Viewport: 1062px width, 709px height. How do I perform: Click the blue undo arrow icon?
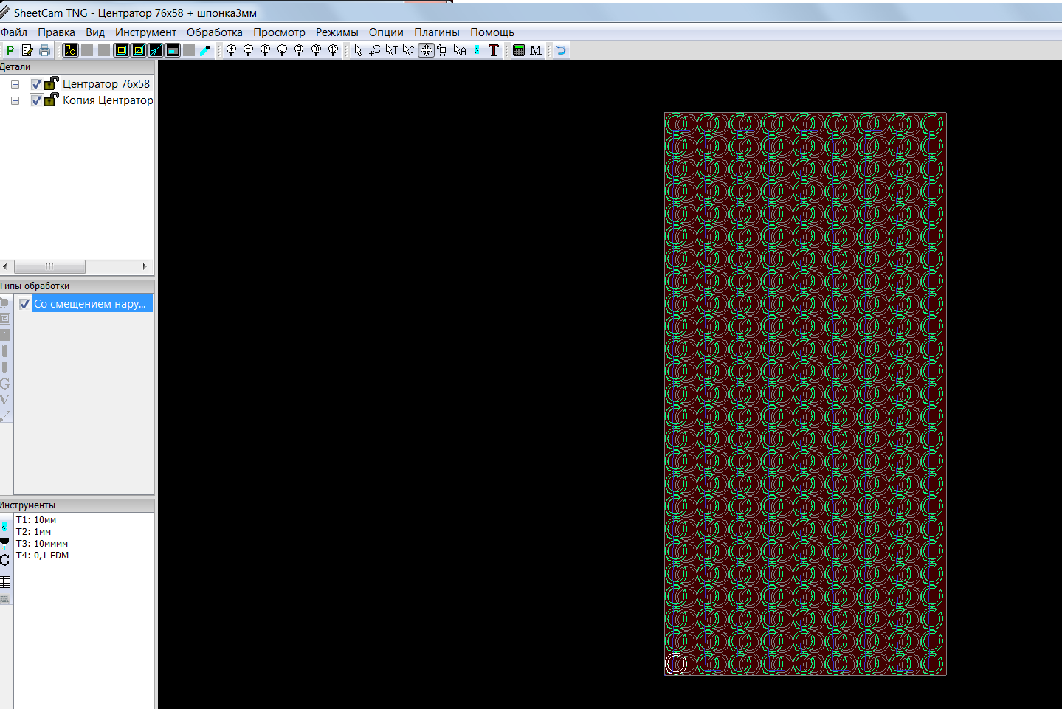(562, 50)
